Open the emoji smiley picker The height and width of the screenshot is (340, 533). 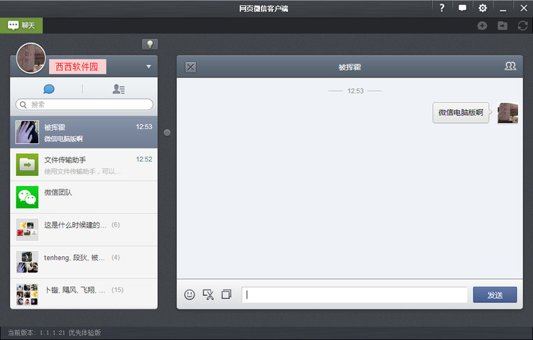[x=190, y=295]
